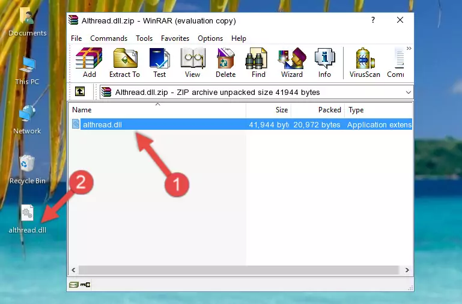
Task: Open the archive path dropdown
Action: point(408,92)
